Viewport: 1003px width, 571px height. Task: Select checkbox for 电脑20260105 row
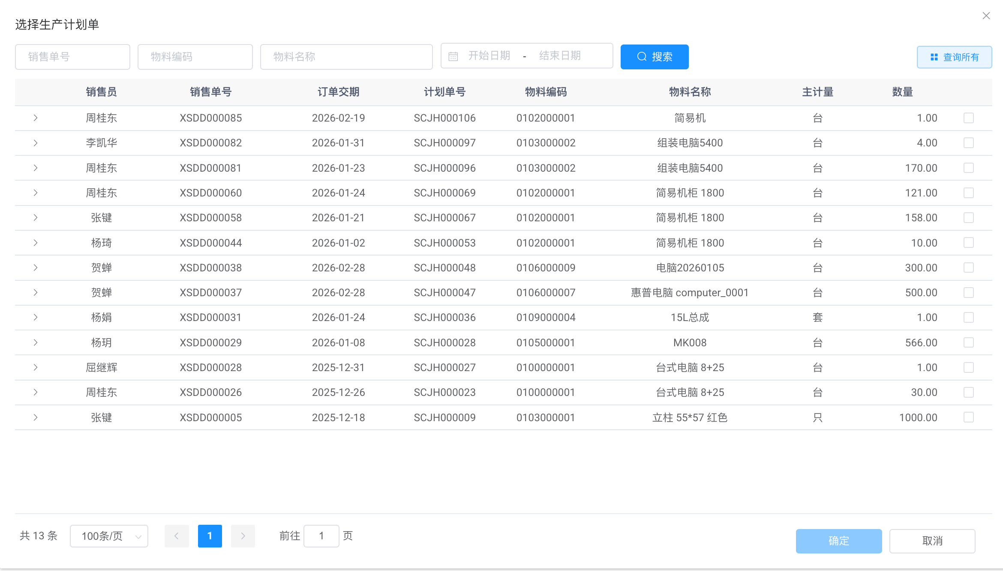pyautogui.click(x=968, y=268)
